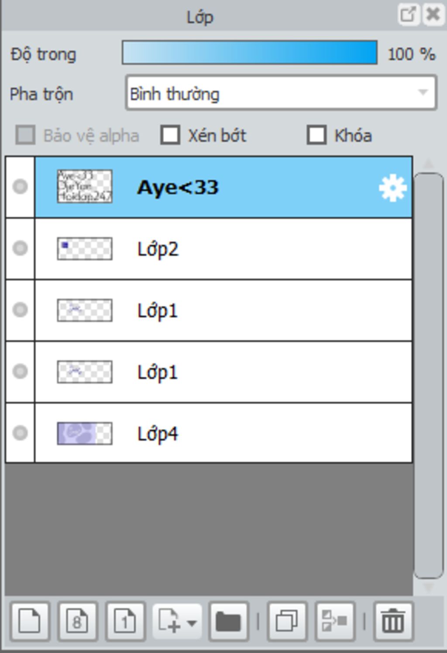Click the Aye<33 layer thumbnail

85,186
